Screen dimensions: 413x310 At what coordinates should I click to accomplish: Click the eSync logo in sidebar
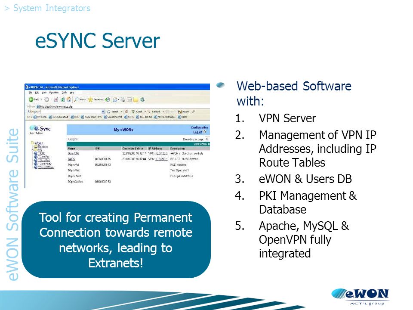coord(40,128)
